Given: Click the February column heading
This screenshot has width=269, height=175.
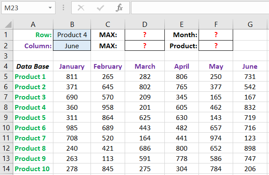Looking at the screenshot, I should pos(108,66).
